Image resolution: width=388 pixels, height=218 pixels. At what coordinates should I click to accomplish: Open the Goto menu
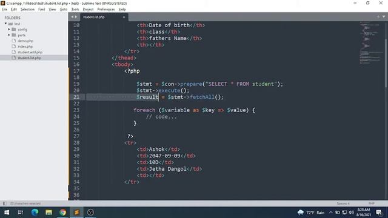tap(63, 10)
